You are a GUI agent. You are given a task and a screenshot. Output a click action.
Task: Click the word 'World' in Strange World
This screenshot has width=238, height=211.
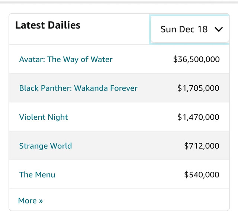point(62,146)
